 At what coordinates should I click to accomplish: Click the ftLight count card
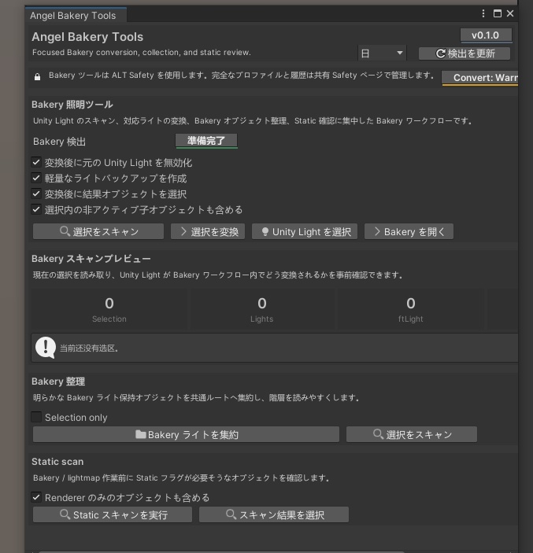click(410, 309)
